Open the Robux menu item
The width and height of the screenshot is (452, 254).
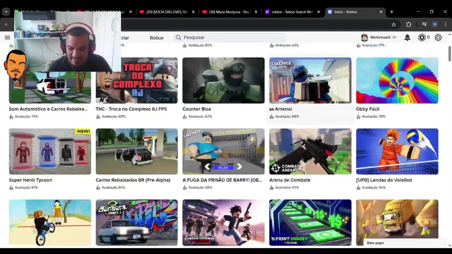coord(156,38)
